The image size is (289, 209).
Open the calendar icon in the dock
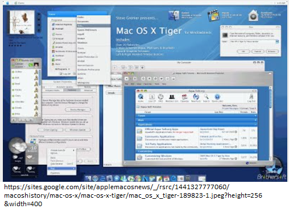tap(166, 178)
